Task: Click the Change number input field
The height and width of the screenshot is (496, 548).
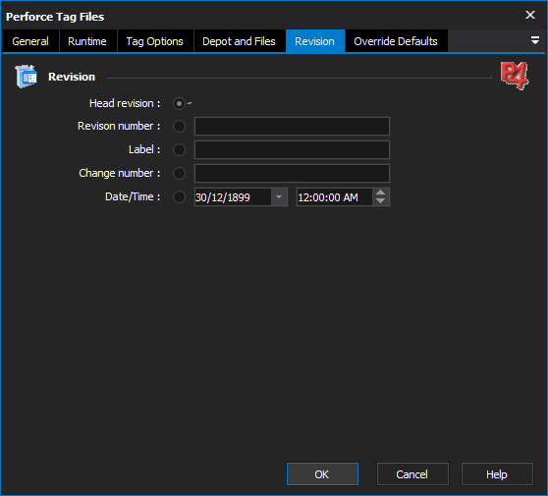Action: [292, 173]
